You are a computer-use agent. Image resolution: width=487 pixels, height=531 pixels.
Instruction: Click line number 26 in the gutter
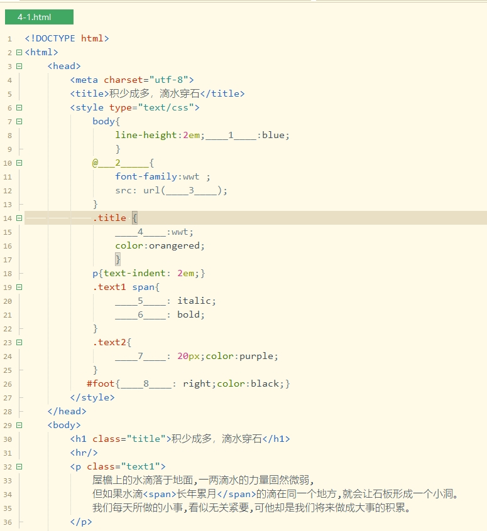[x=8, y=384]
